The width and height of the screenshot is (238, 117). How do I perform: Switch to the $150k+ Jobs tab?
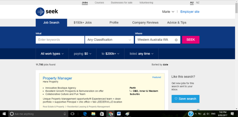coord(83,23)
